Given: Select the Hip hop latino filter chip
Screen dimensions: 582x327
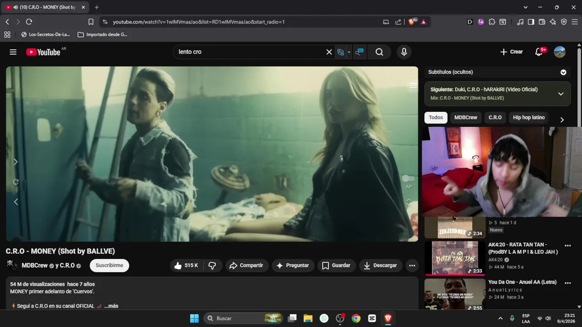Looking at the screenshot, I should click(x=529, y=118).
